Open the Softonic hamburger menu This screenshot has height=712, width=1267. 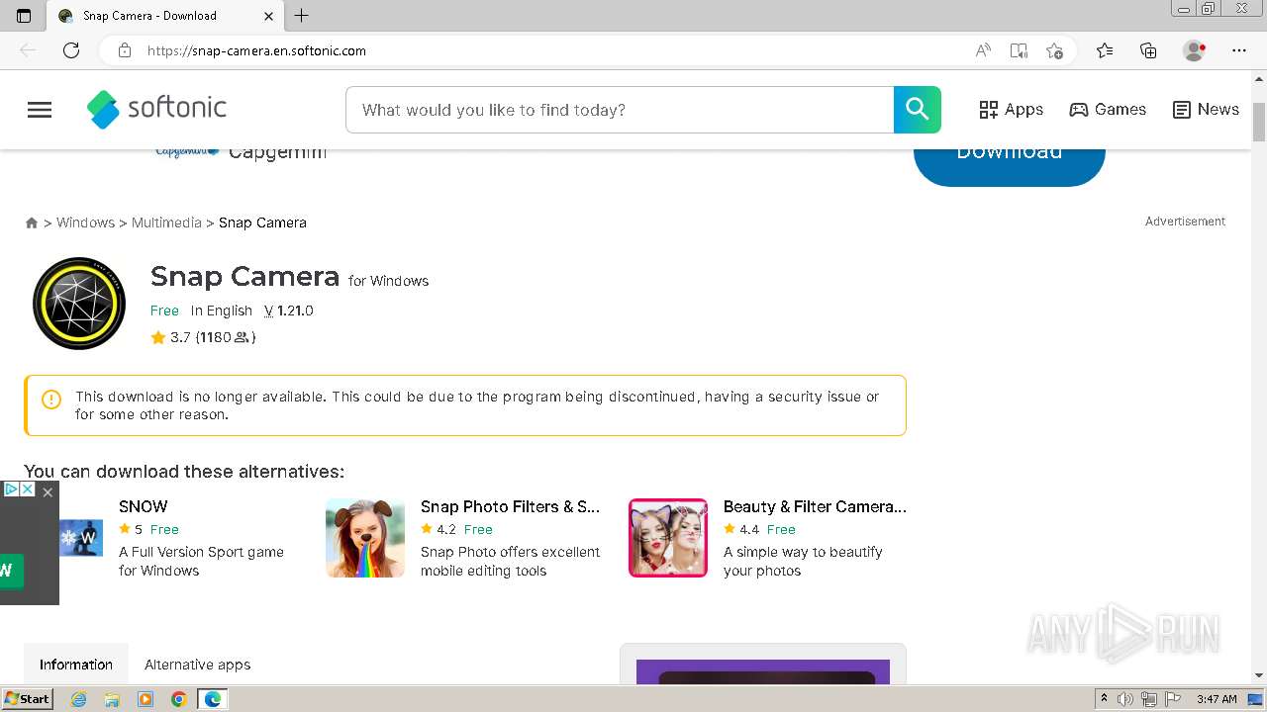click(40, 110)
